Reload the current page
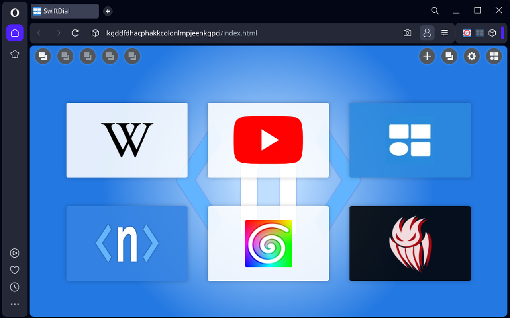 75,33
